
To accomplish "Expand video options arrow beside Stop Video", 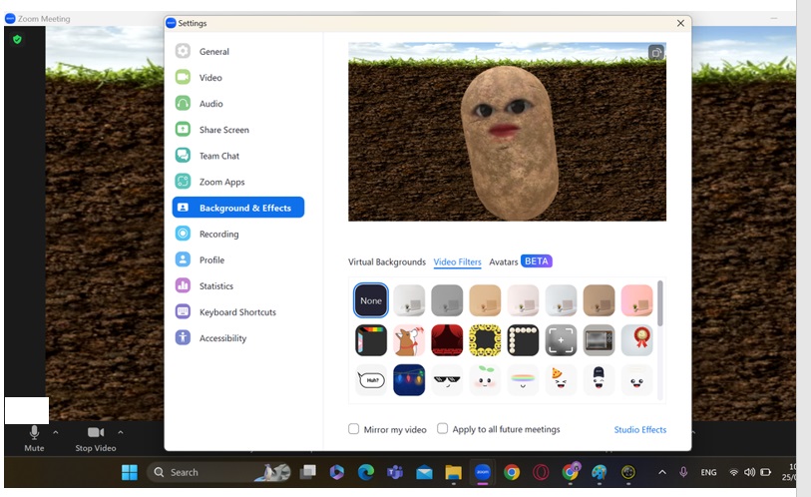I will [121, 432].
